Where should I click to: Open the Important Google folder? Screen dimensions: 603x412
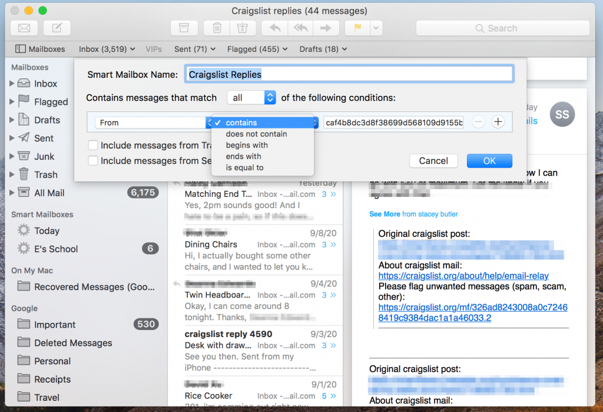55,325
